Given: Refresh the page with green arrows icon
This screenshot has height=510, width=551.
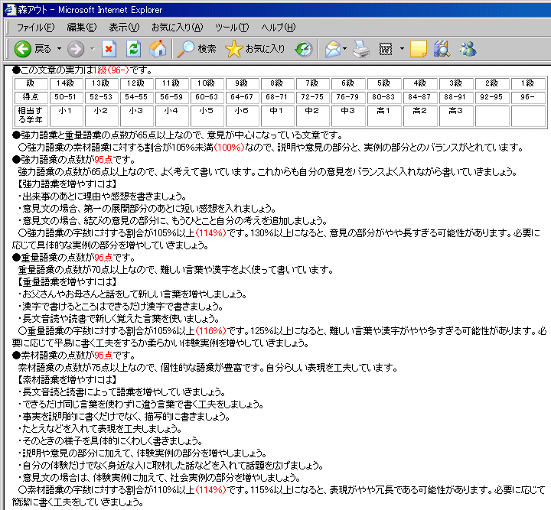Looking at the screenshot, I should tap(133, 49).
